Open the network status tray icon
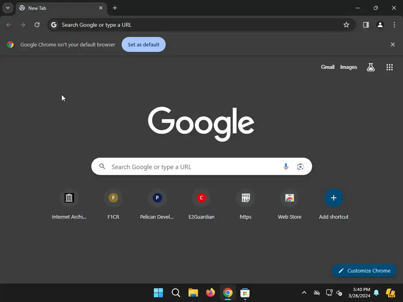The image size is (403, 302). 329,293
